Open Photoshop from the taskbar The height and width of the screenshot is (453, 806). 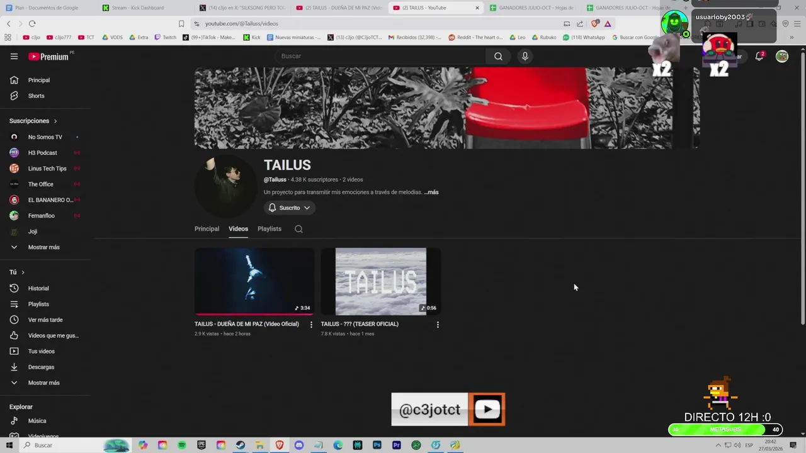click(x=377, y=445)
